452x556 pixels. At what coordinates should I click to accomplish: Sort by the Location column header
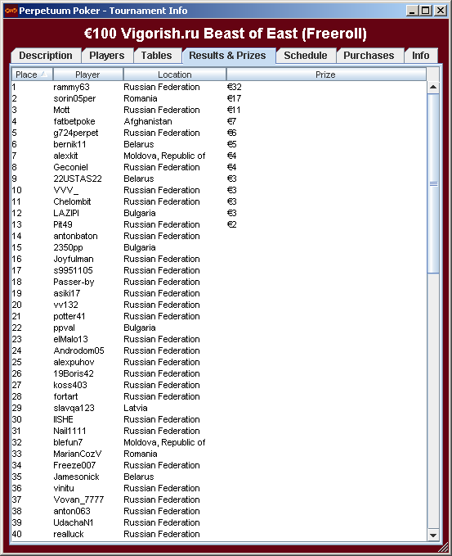click(174, 75)
